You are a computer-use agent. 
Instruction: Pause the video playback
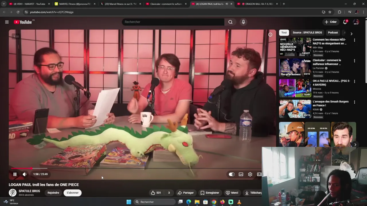(15, 174)
